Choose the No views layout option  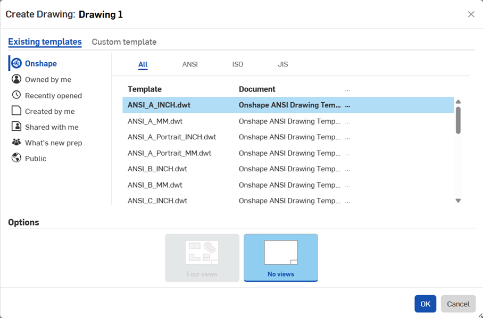(x=281, y=257)
